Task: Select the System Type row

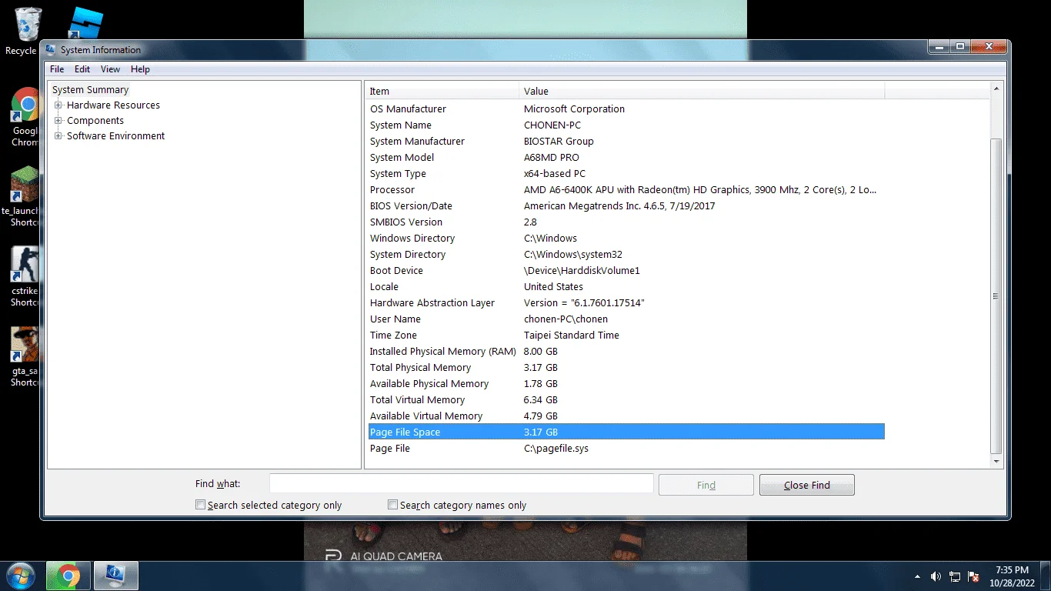Action: point(626,174)
